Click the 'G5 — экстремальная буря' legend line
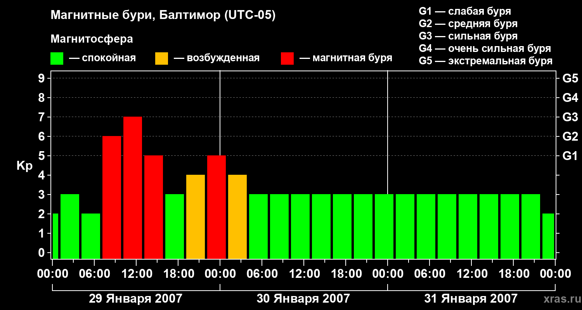 tap(485, 61)
